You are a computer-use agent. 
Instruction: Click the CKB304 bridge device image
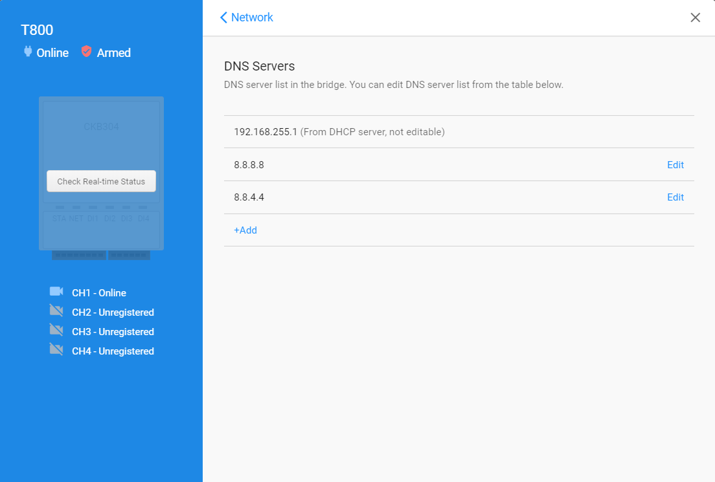101,178
